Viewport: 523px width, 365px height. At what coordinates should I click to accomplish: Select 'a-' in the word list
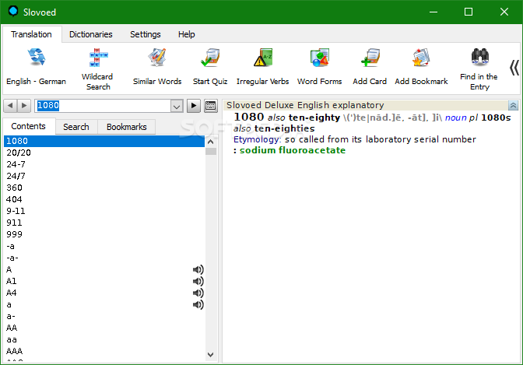104,316
